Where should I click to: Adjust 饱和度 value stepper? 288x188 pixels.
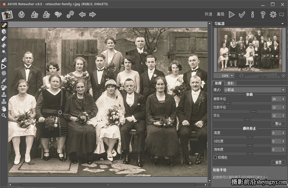coord(283,150)
